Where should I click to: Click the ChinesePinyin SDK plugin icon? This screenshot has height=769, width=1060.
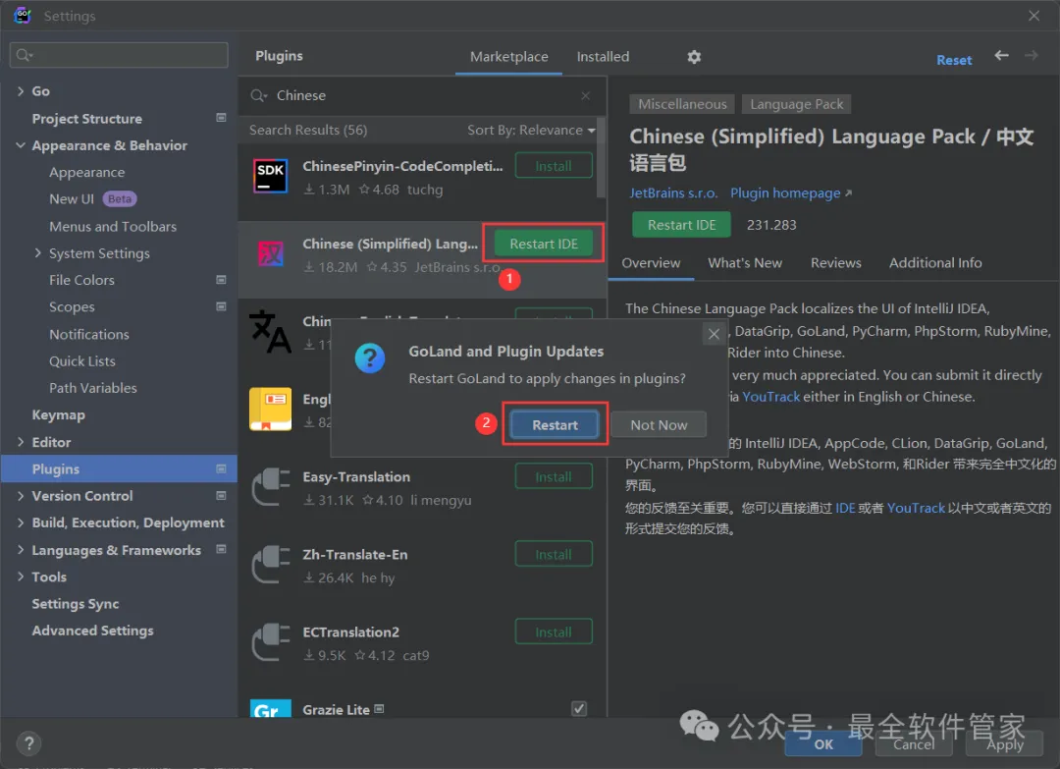[271, 176]
